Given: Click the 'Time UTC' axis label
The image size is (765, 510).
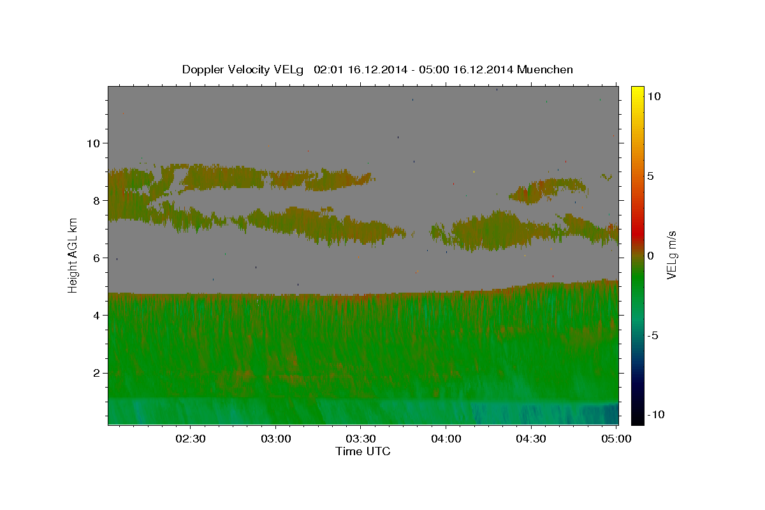Looking at the screenshot, I should (363, 451).
